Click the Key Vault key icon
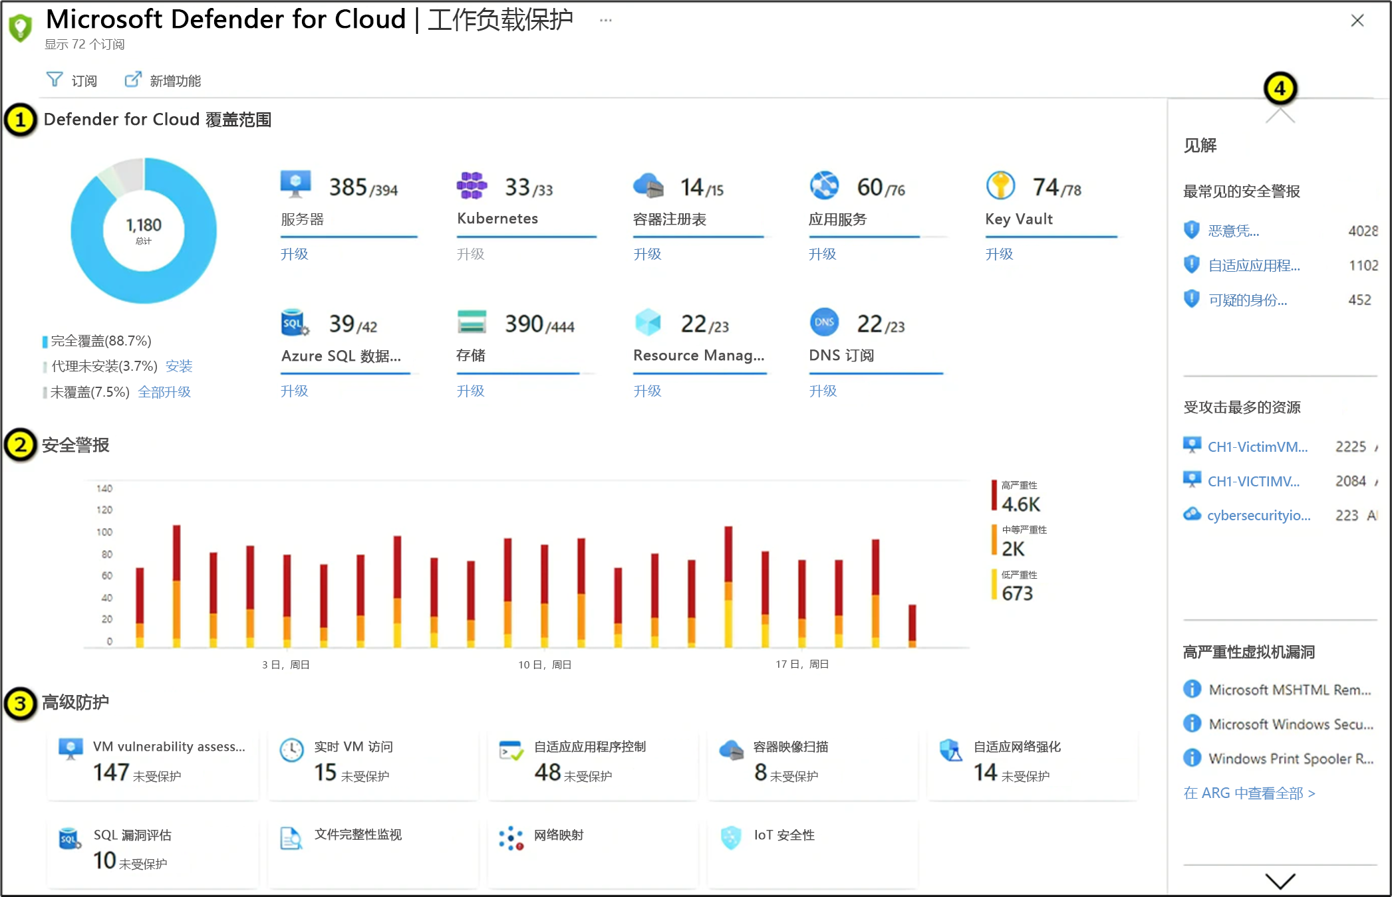1392x897 pixels. pos(1000,185)
